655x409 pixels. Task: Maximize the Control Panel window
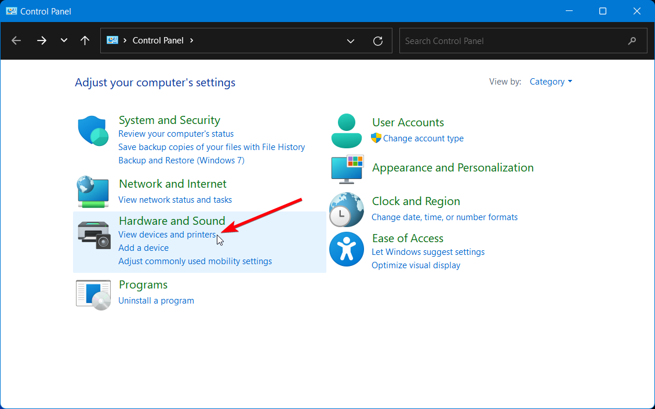coord(603,11)
